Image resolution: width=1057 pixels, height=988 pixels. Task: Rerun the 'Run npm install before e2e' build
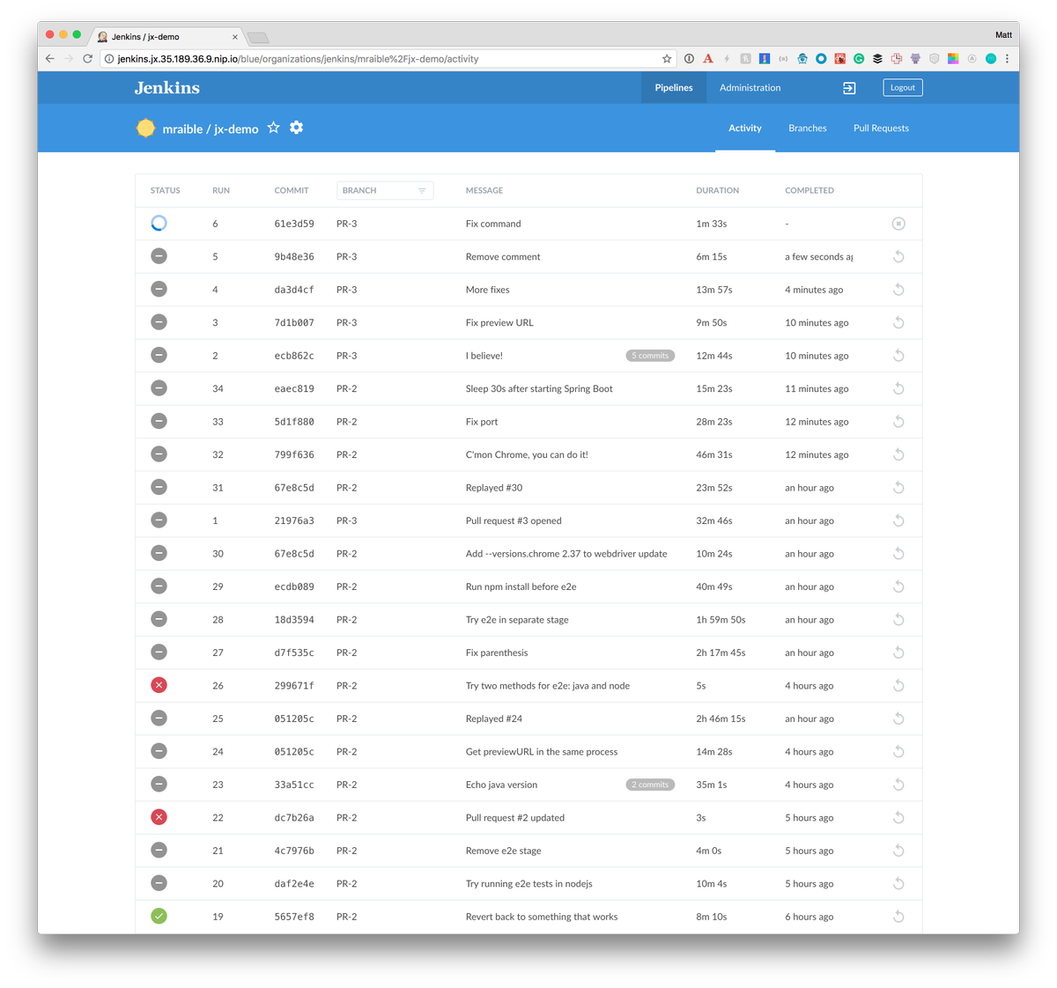click(898, 586)
